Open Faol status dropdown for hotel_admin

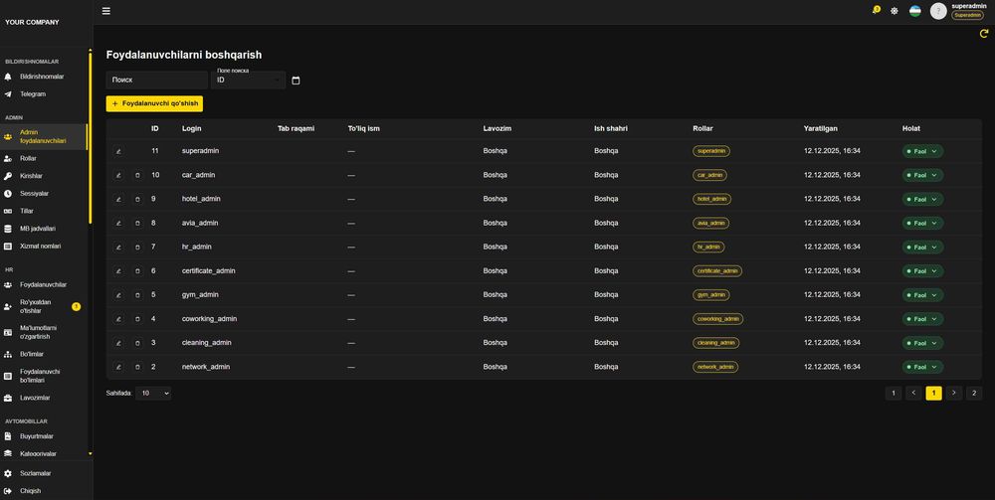(x=922, y=199)
